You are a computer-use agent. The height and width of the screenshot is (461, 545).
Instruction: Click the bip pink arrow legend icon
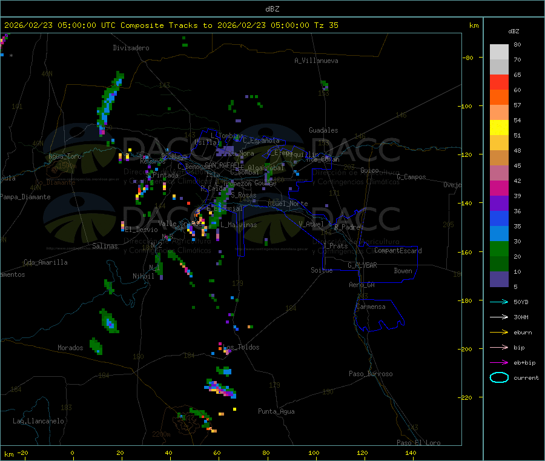[x=499, y=347]
